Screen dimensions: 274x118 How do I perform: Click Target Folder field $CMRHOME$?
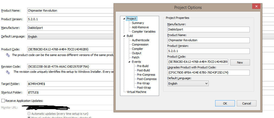point(70,84)
